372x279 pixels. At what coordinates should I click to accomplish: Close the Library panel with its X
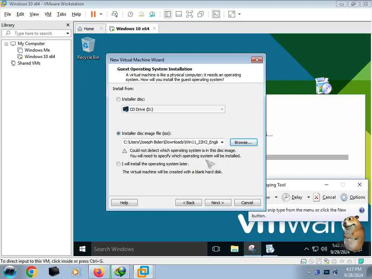(x=68, y=25)
